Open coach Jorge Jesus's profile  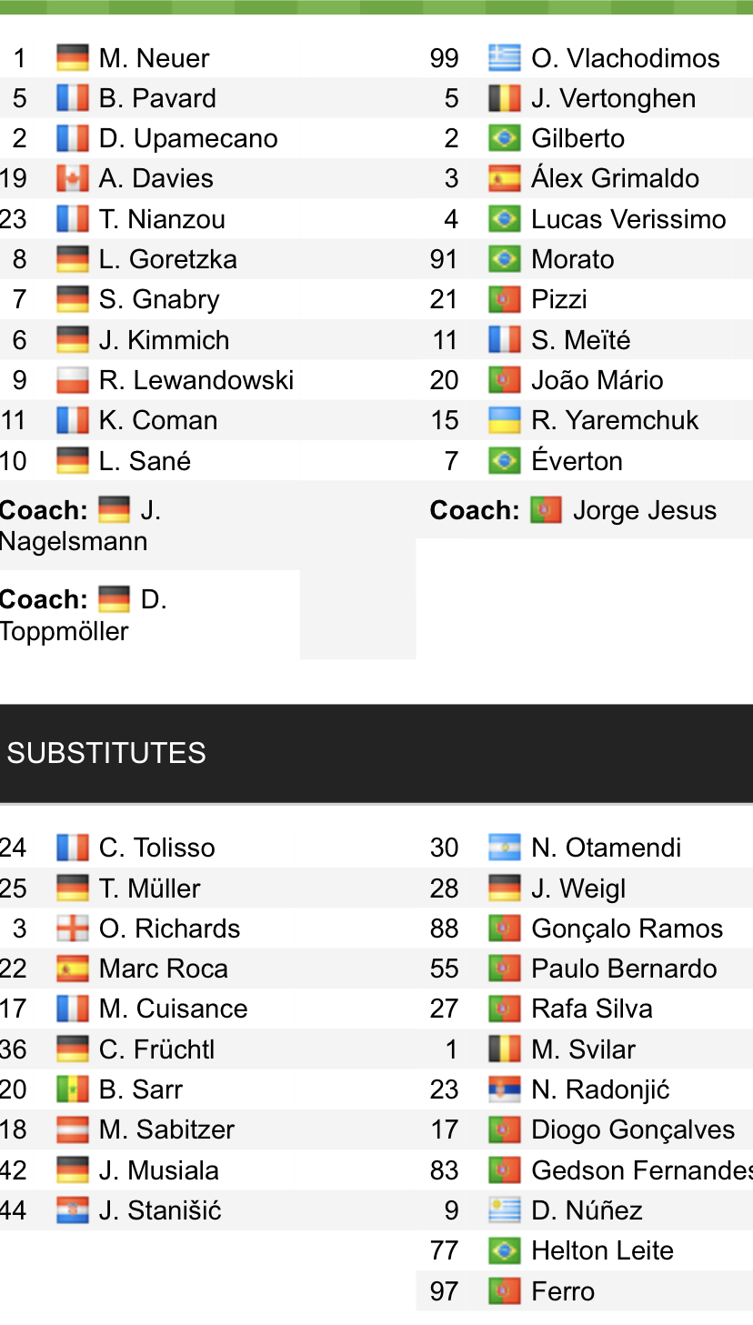click(x=644, y=510)
